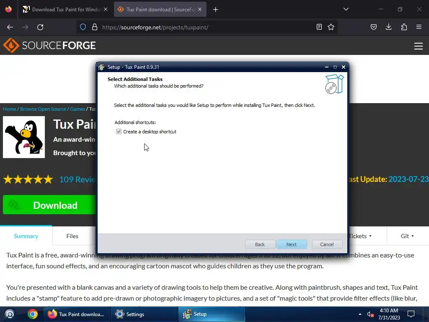Expand the Git dropdown tab
429x322 pixels.
(x=407, y=236)
